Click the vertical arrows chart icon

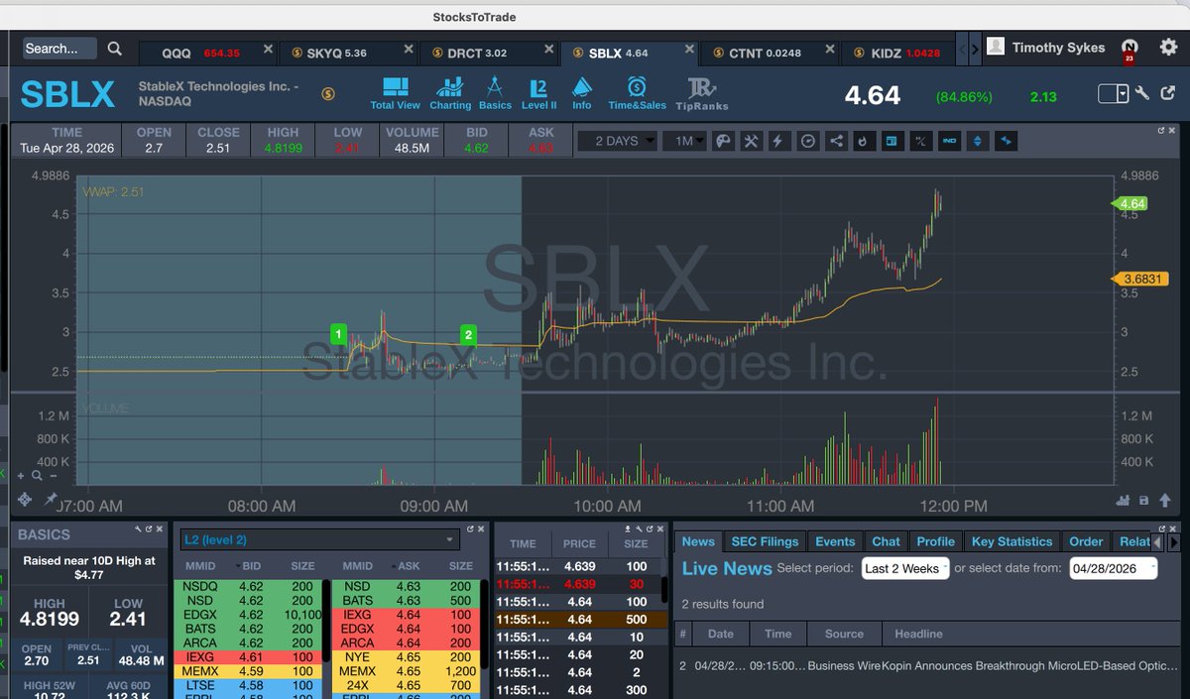tap(978, 142)
